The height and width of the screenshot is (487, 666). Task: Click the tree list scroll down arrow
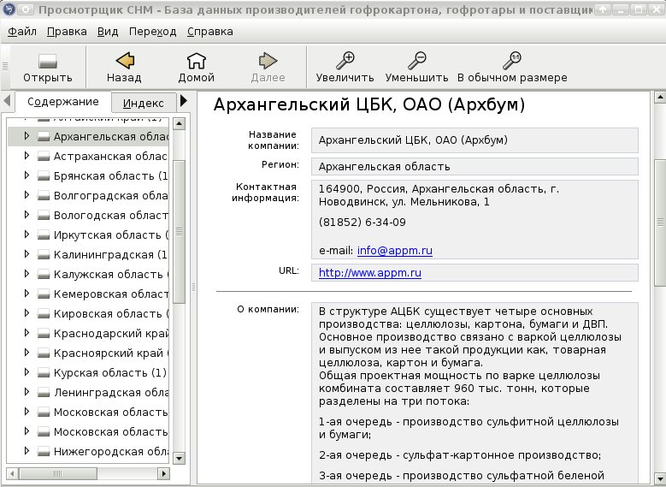coord(180,458)
